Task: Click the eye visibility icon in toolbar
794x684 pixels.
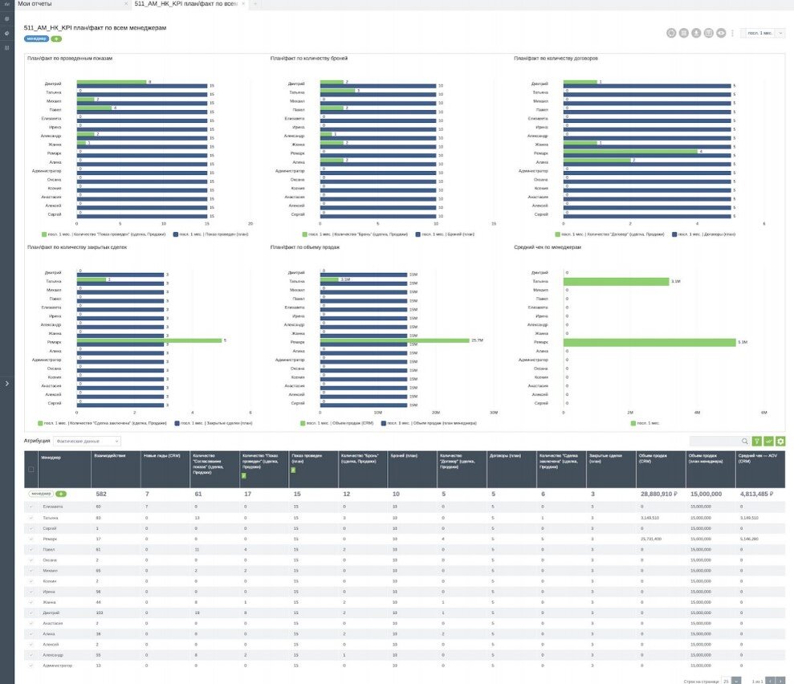Action: coord(721,33)
